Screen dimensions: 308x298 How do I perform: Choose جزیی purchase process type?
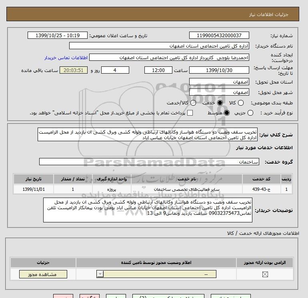pyautogui.click(x=250, y=113)
